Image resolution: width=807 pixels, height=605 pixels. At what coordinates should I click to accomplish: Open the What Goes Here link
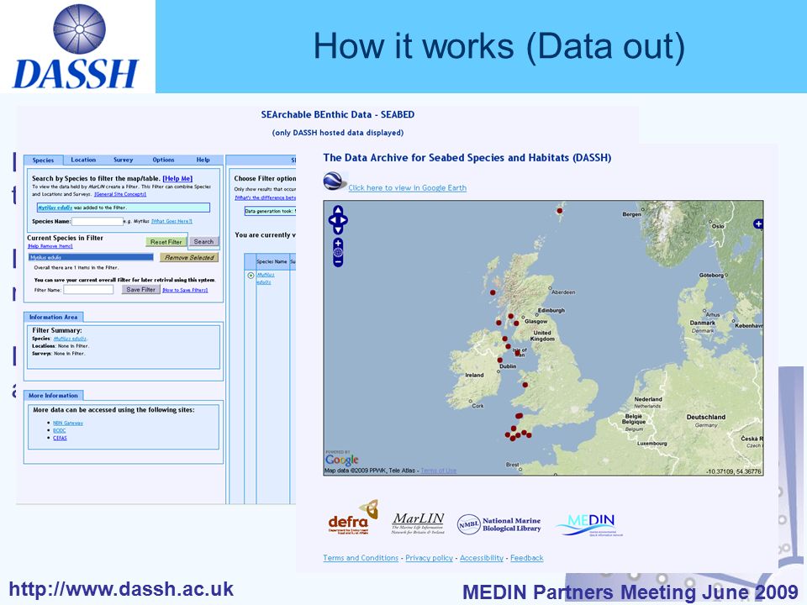coord(171,221)
